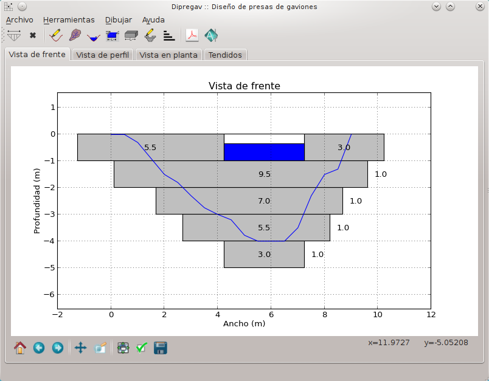
Task: Open the Herramientas menu
Action: [69, 19]
